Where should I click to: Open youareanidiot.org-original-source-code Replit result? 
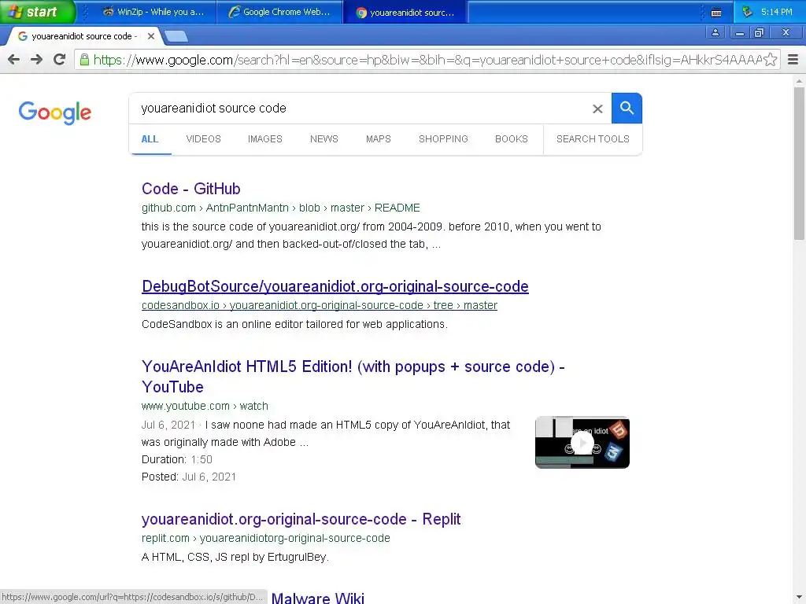tap(301, 519)
